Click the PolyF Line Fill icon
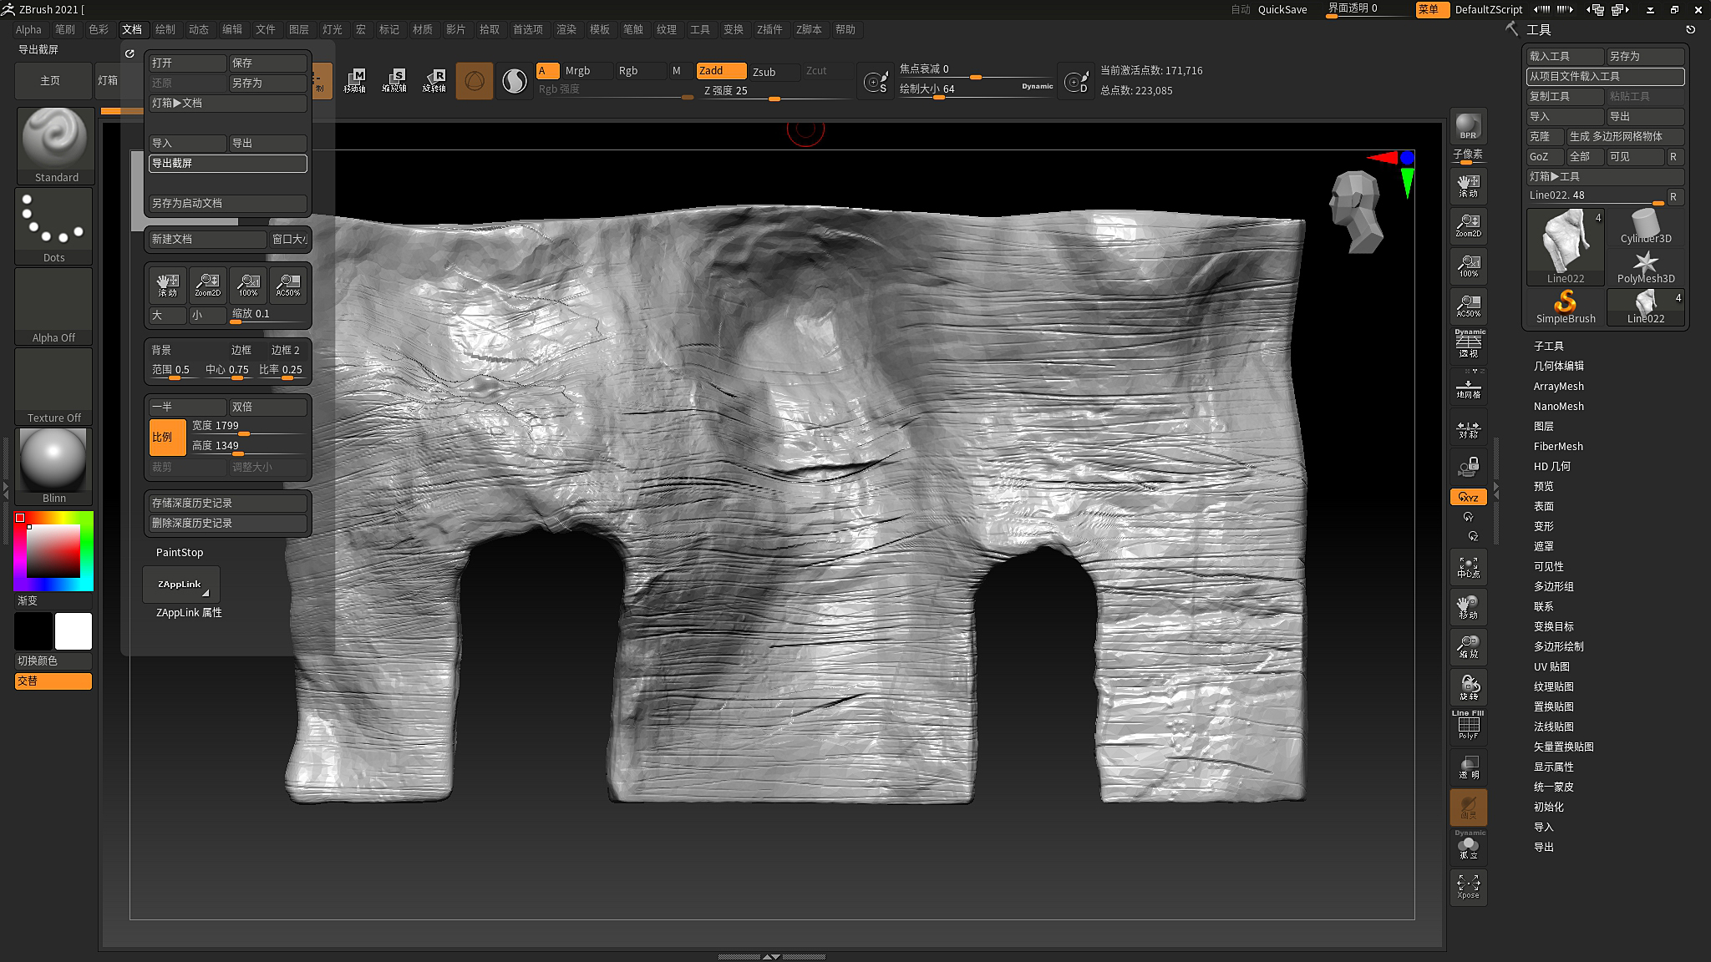Screen dimensions: 1711x962 1468,725
